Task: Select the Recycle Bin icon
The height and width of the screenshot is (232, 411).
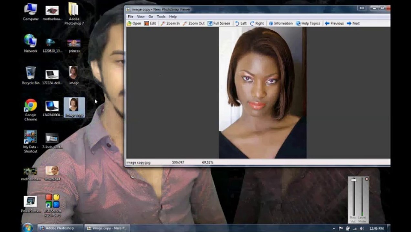Action: coord(31,75)
